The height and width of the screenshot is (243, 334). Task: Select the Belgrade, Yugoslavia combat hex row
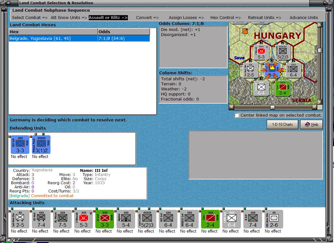[79, 38]
